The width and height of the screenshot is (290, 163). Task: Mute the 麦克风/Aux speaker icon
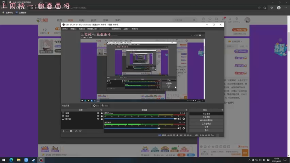pos(179,119)
